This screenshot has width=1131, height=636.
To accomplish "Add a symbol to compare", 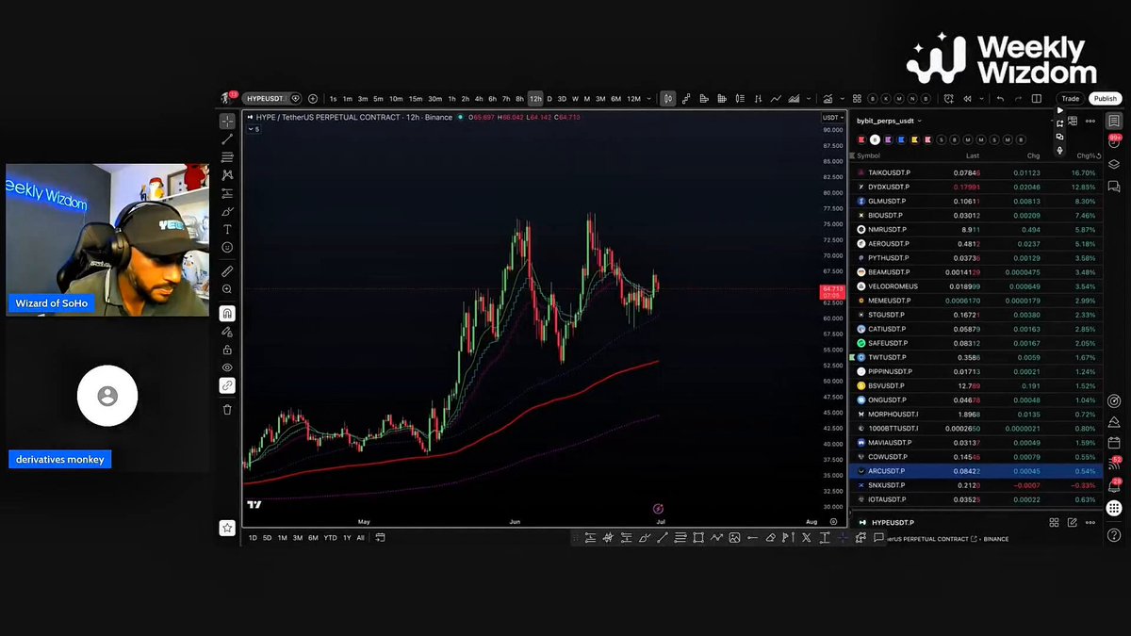I will (x=313, y=99).
